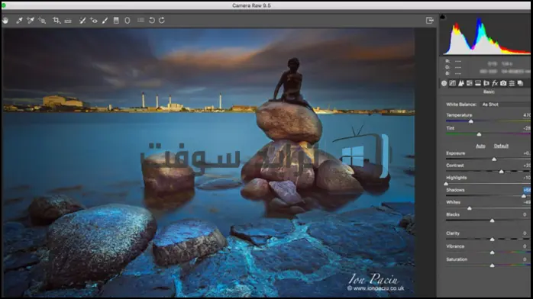The image size is (533, 299).
Task: Toggle full screen mode icon
Action: tap(430, 21)
